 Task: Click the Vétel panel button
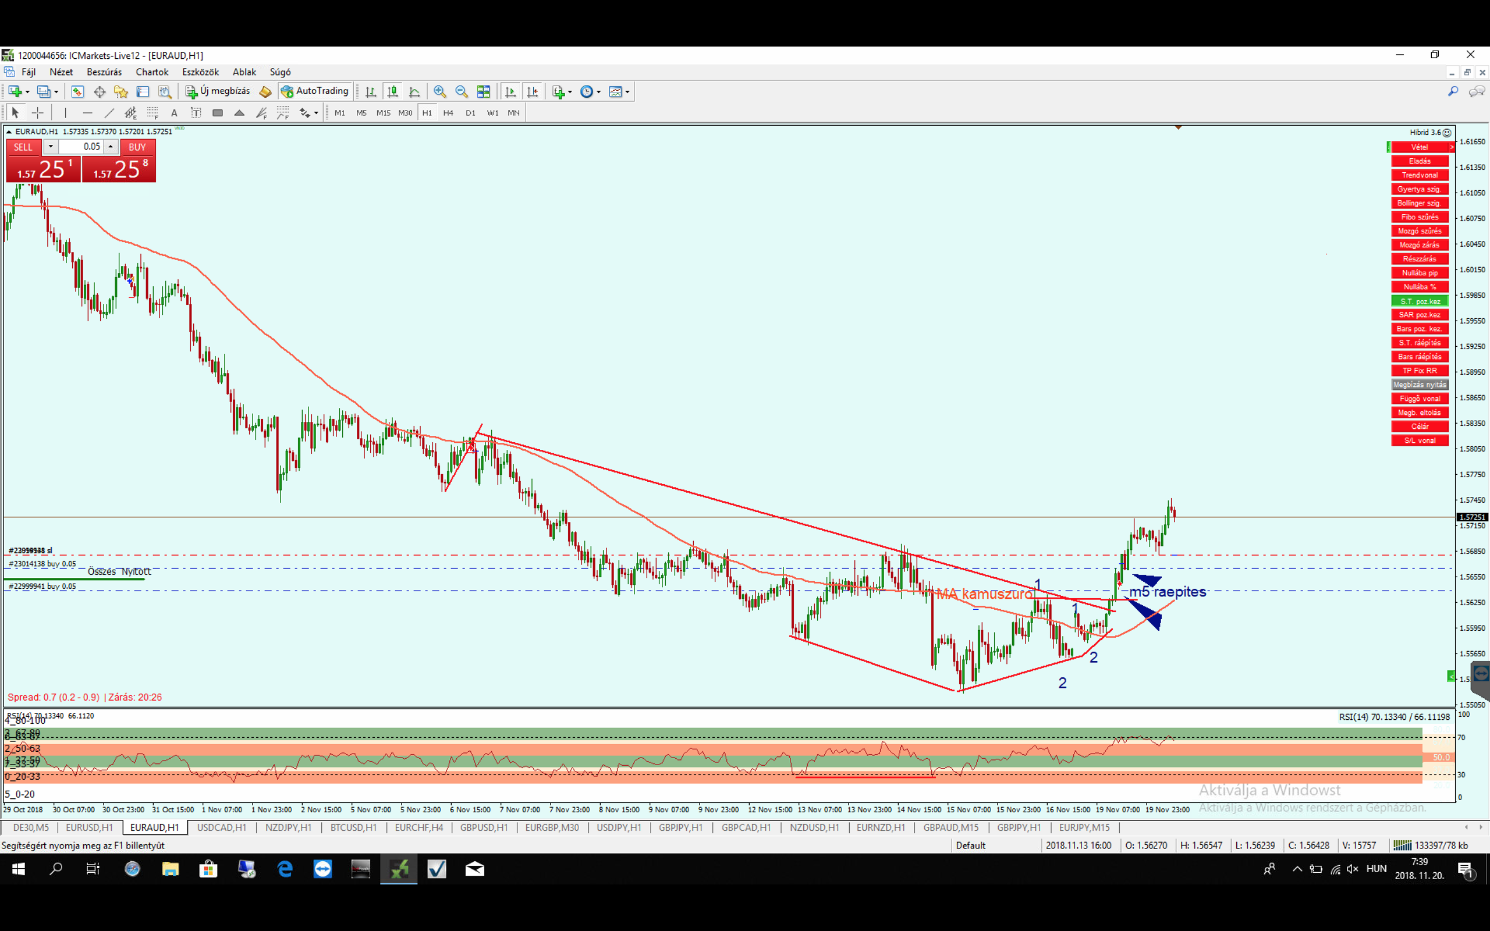coord(1419,147)
